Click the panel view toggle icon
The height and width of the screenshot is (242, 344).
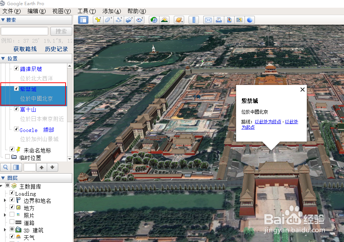[x=16, y=167]
